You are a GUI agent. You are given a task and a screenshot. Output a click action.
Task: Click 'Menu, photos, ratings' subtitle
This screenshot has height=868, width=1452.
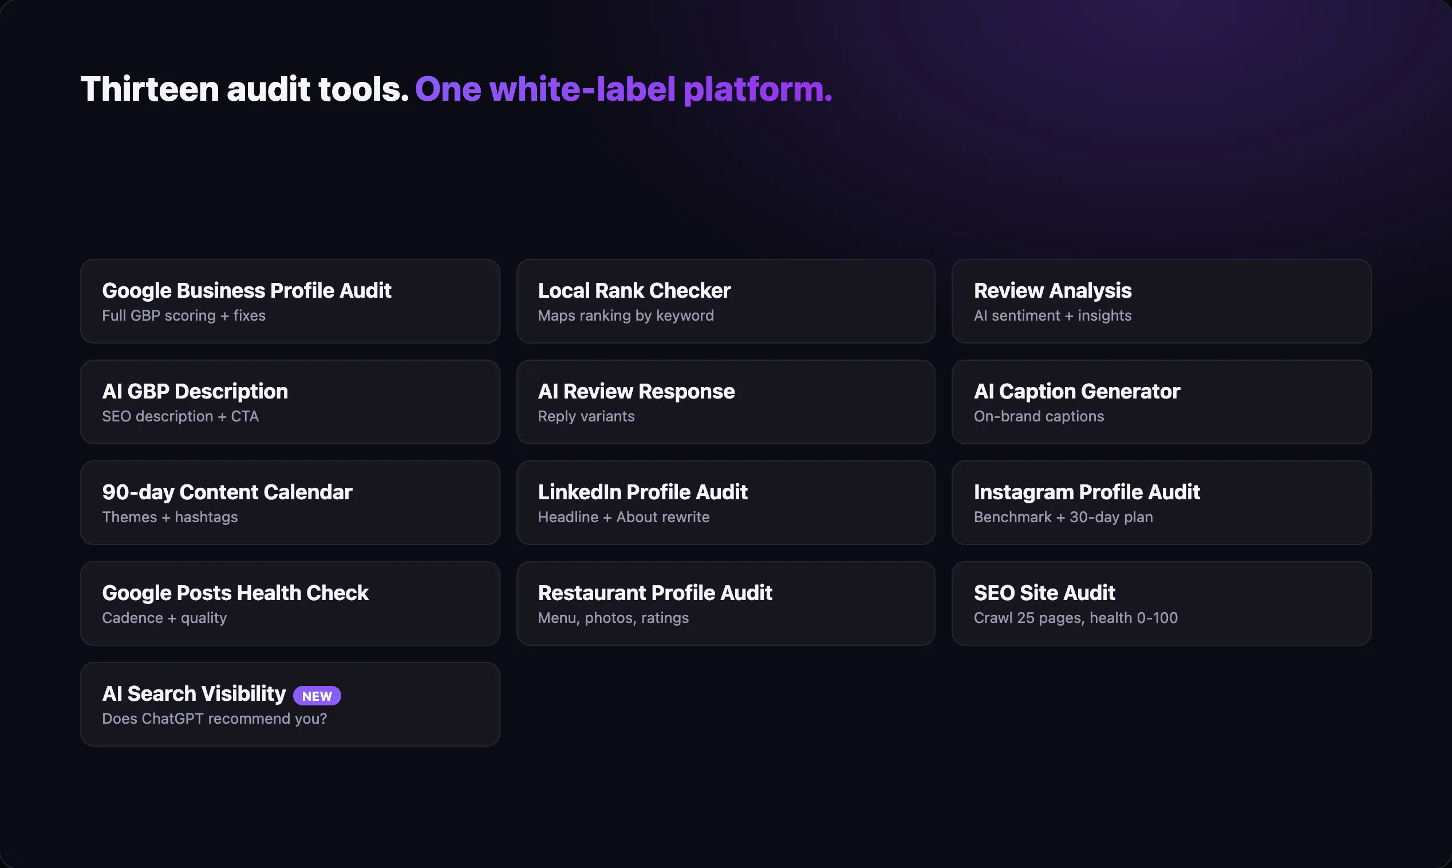coord(613,618)
